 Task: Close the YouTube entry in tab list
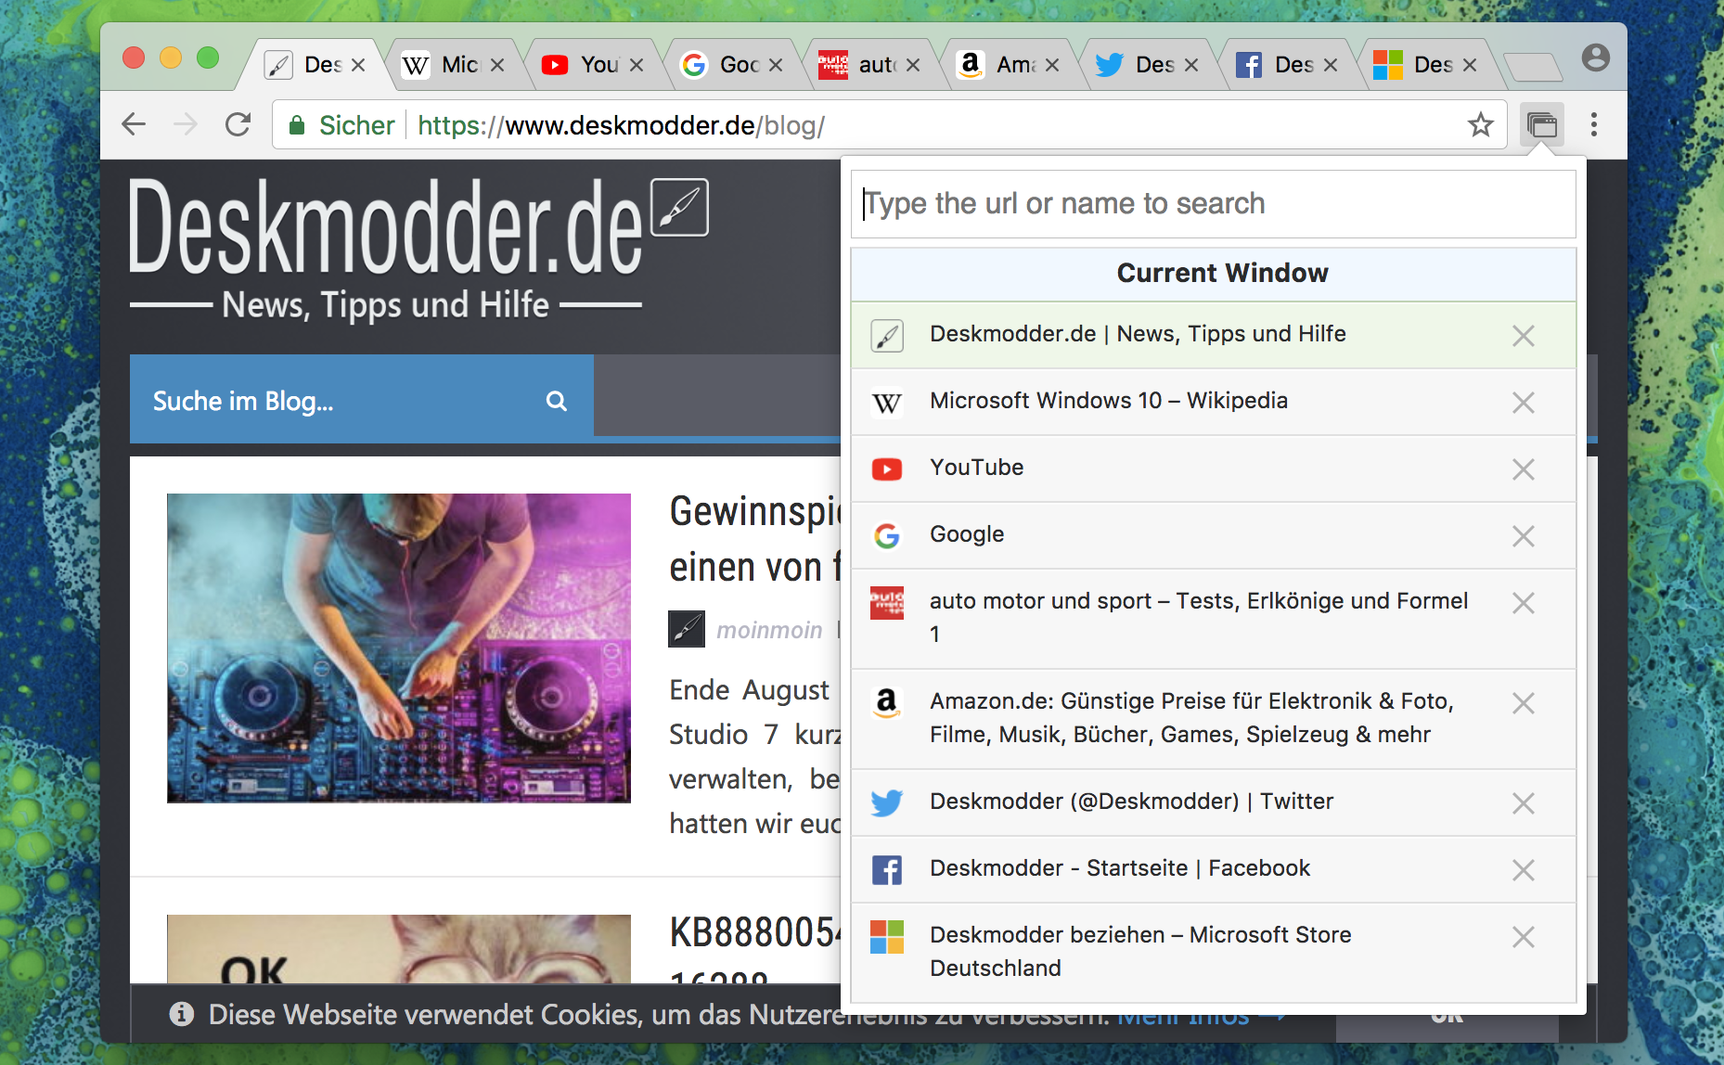coord(1523,469)
